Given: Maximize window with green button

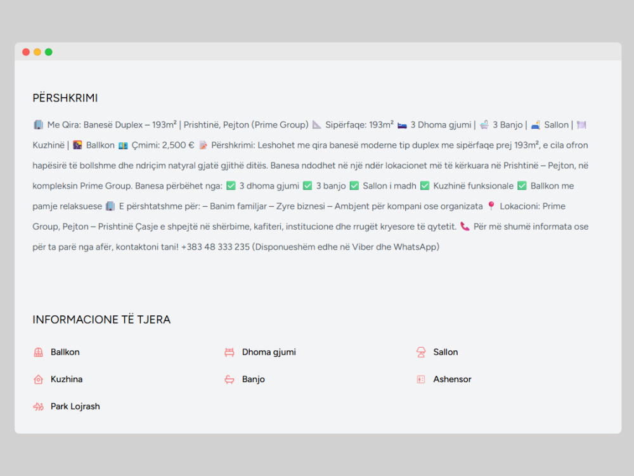Looking at the screenshot, I should (49, 52).
